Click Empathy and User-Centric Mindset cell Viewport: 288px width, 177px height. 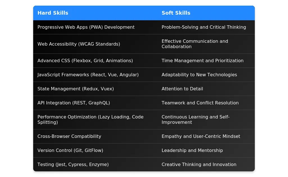201,136
